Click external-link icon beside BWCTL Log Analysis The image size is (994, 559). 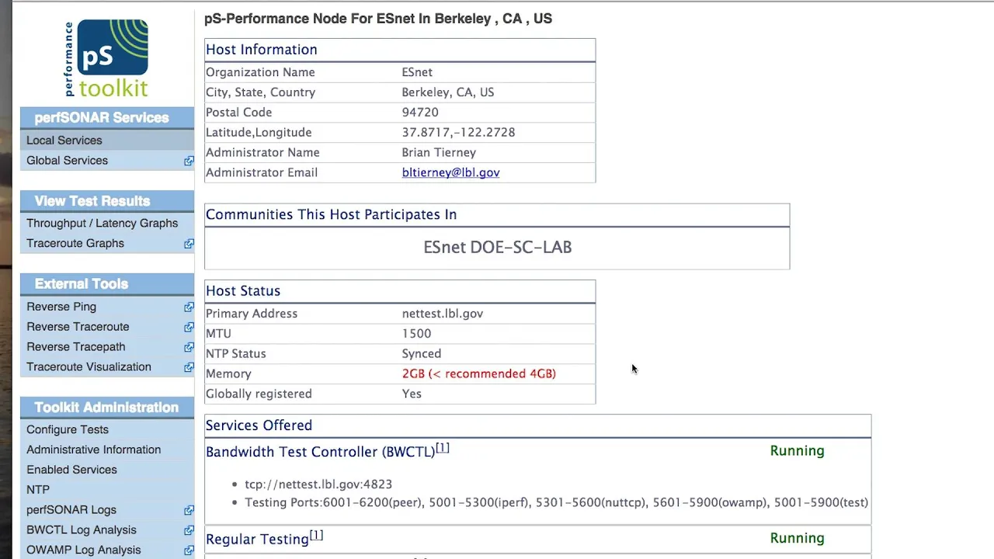point(189,531)
